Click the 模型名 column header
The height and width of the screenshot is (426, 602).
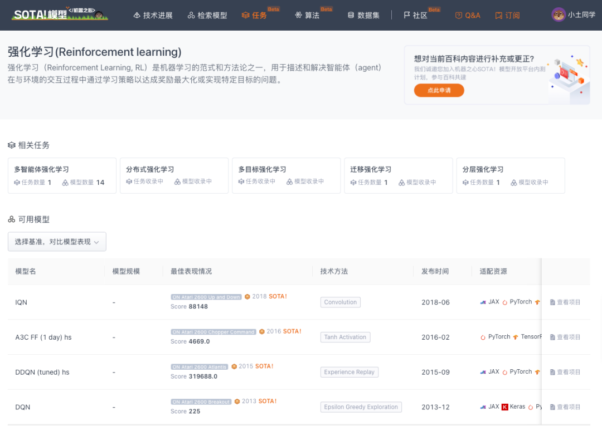click(x=25, y=272)
